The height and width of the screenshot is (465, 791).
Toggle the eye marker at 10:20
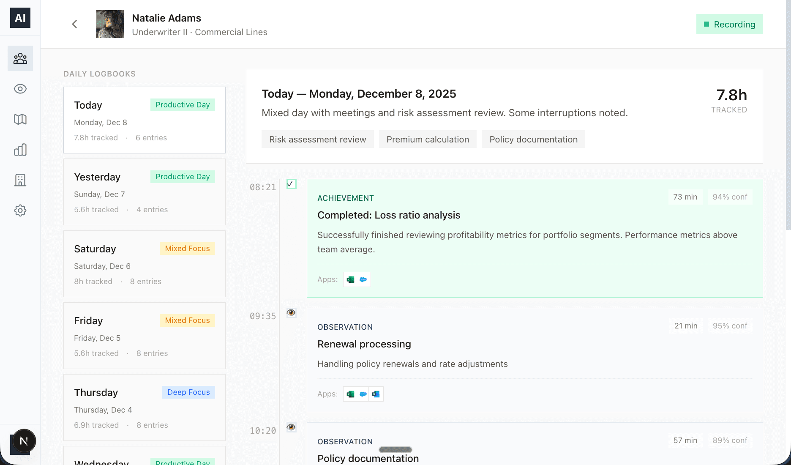tap(291, 427)
